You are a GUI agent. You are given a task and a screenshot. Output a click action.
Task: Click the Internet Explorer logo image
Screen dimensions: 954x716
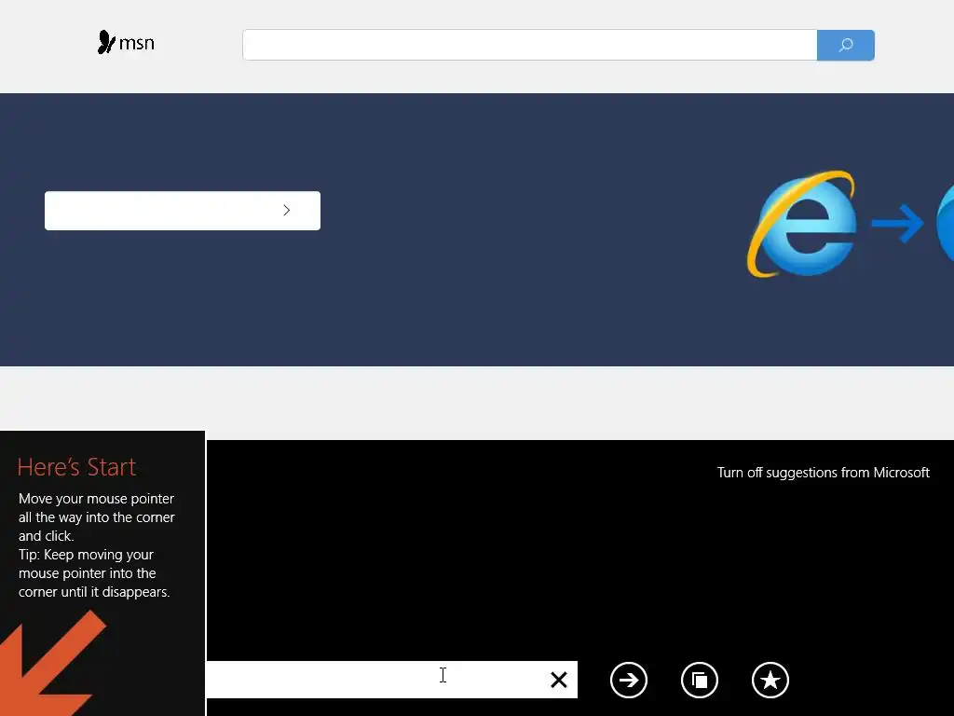point(803,224)
